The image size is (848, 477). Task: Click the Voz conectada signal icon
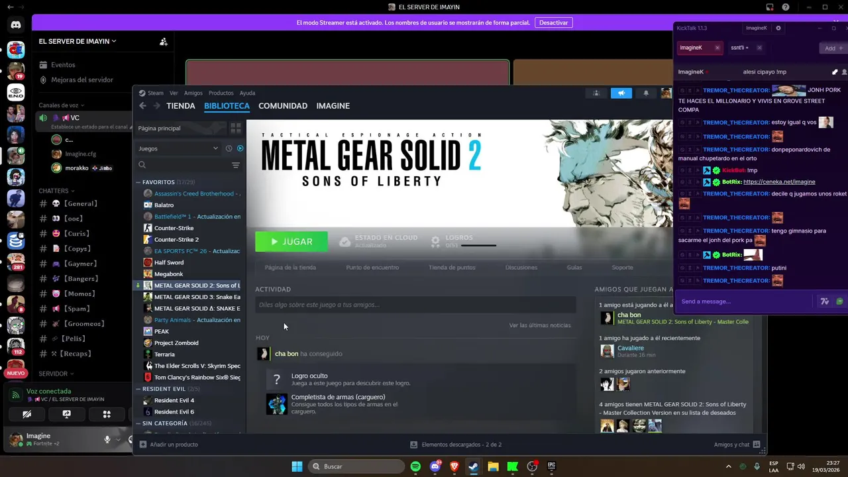[x=16, y=395]
